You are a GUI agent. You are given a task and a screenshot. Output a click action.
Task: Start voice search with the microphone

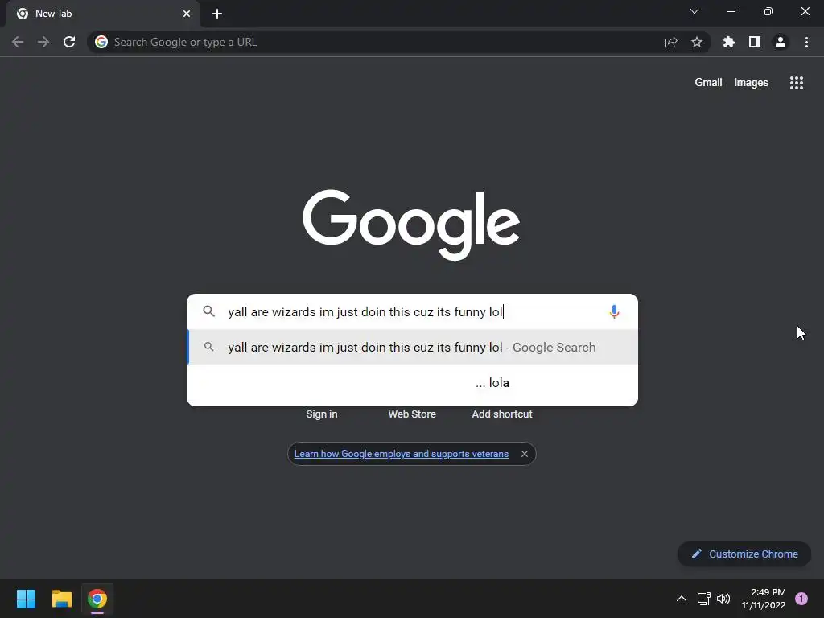[x=614, y=311]
